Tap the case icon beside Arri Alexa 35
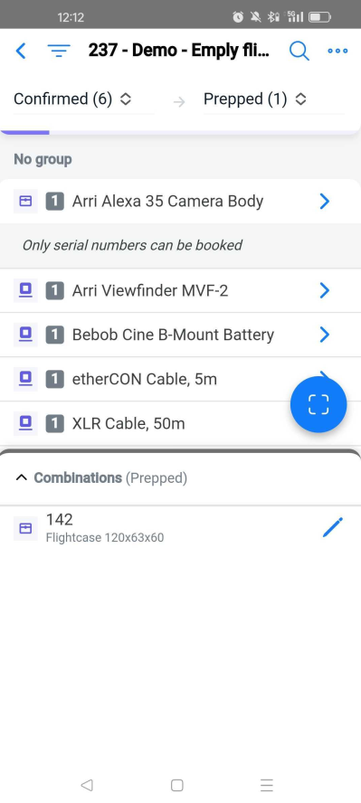 click(x=25, y=202)
